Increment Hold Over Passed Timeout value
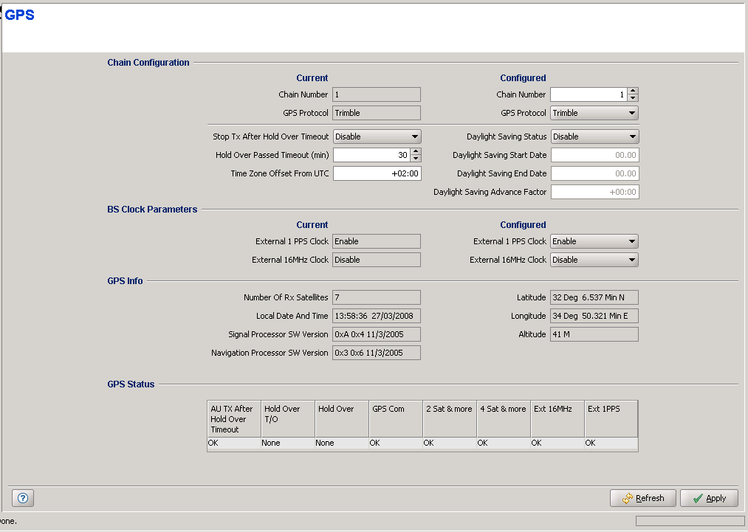The width and height of the screenshot is (748, 532). (416, 152)
